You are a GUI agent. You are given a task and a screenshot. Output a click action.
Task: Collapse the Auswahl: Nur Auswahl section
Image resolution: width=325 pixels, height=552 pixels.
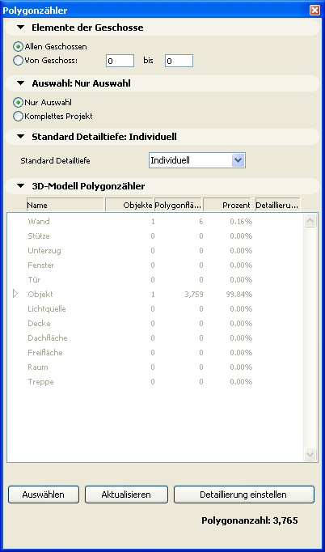(21, 83)
